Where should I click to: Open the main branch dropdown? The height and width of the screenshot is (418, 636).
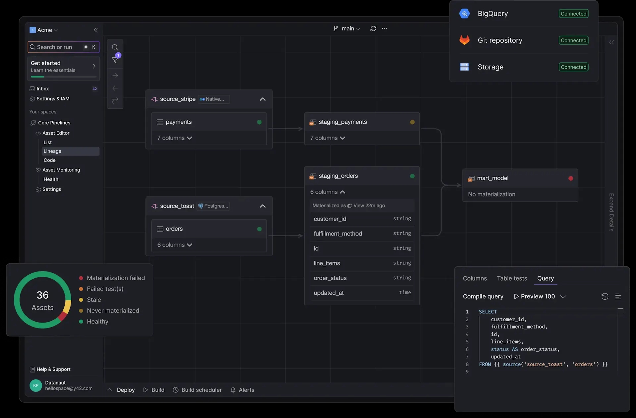click(347, 29)
